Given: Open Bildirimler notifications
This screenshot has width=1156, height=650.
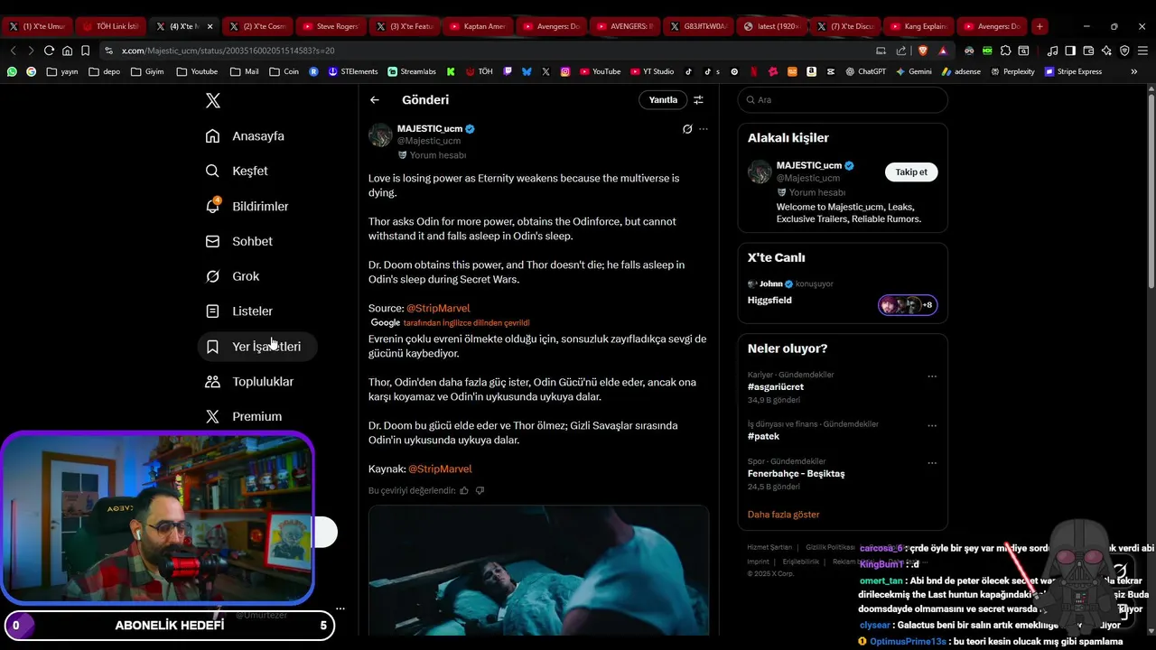Looking at the screenshot, I should pyautogui.click(x=247, y=206).
